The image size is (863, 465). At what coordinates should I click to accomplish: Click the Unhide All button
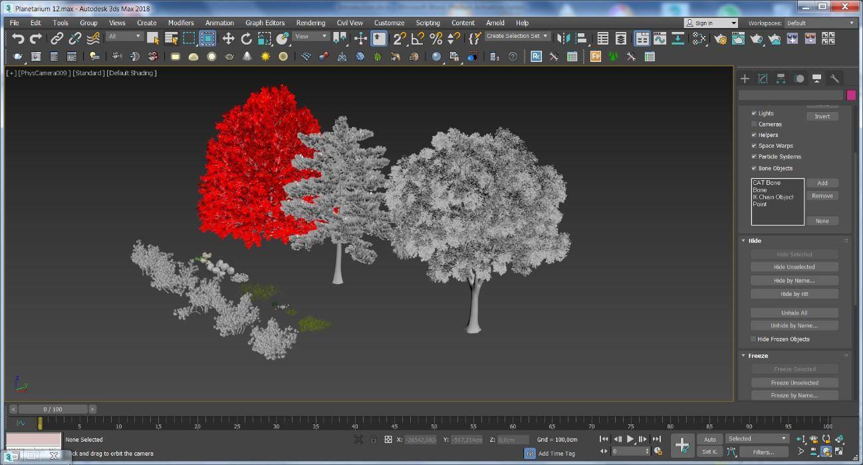click(x=794, y=313)
